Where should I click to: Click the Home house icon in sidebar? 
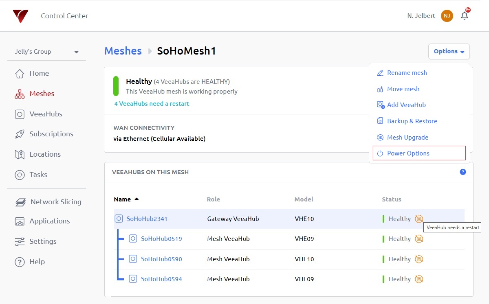pos(20,74)
